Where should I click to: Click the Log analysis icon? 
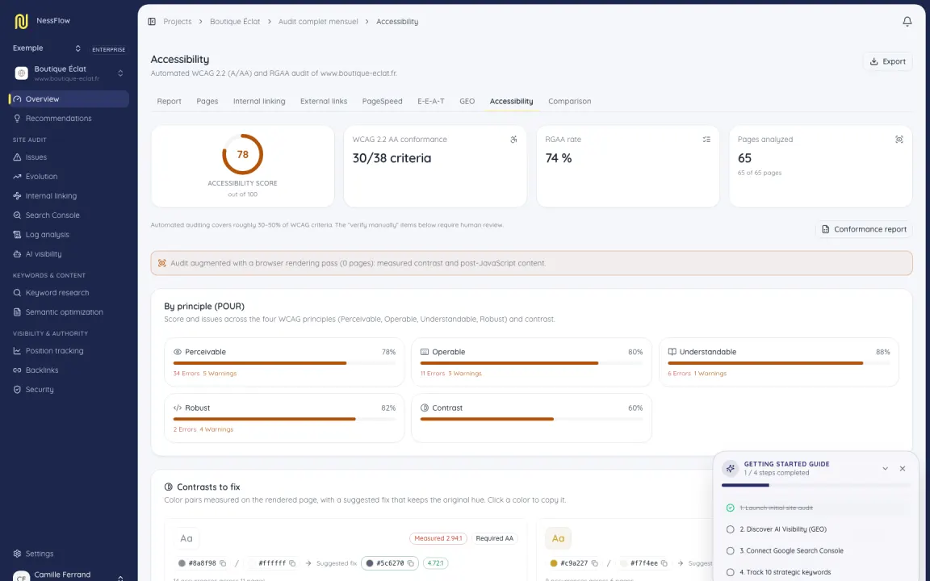click(x=17, y=235)
